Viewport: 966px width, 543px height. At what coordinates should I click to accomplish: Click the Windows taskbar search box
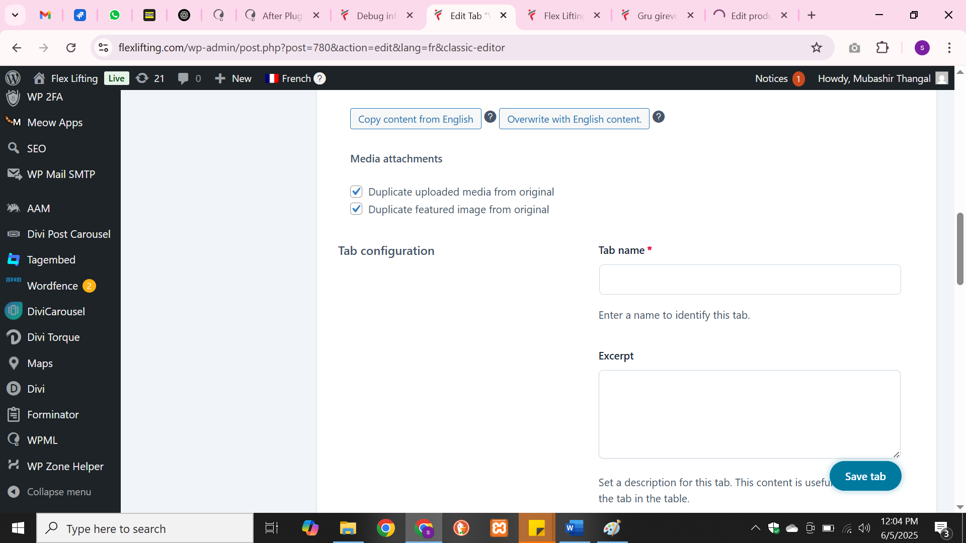pos(145,528)
